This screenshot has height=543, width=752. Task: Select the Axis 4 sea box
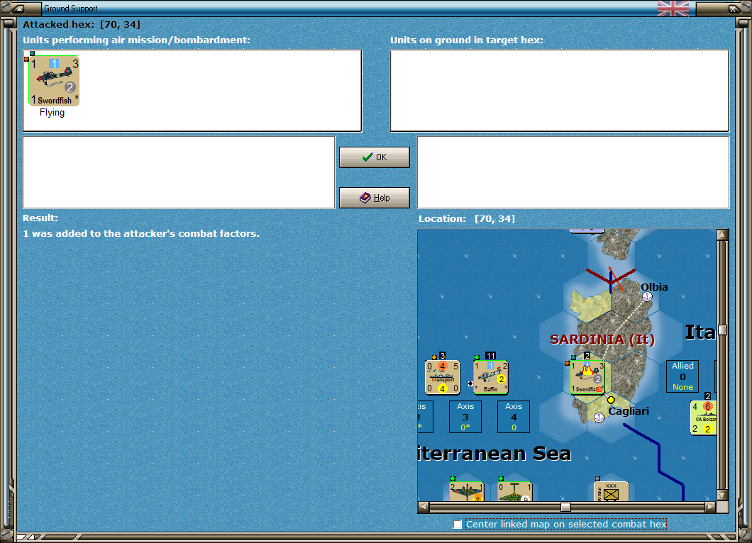tap(514, 417)
